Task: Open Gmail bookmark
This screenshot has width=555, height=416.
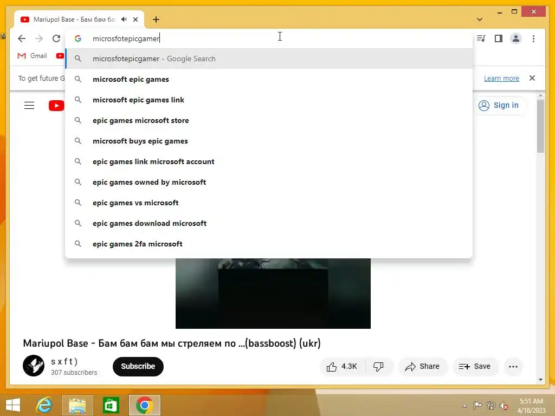Action: pos(32,56)
